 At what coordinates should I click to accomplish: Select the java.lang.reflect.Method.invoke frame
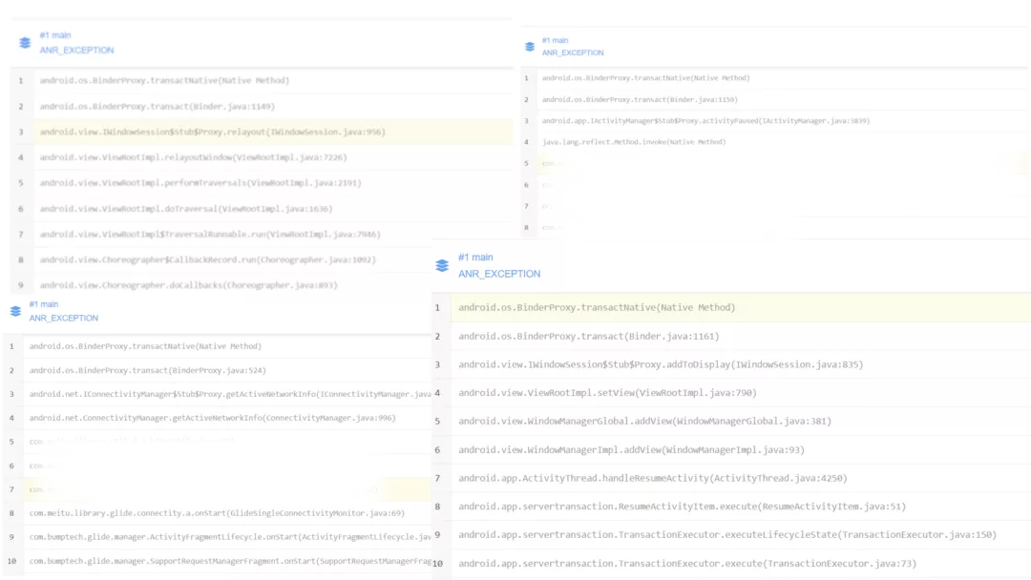pos(634,142)
